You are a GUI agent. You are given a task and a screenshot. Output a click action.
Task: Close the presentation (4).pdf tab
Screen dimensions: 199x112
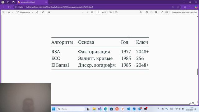(46, 2)
